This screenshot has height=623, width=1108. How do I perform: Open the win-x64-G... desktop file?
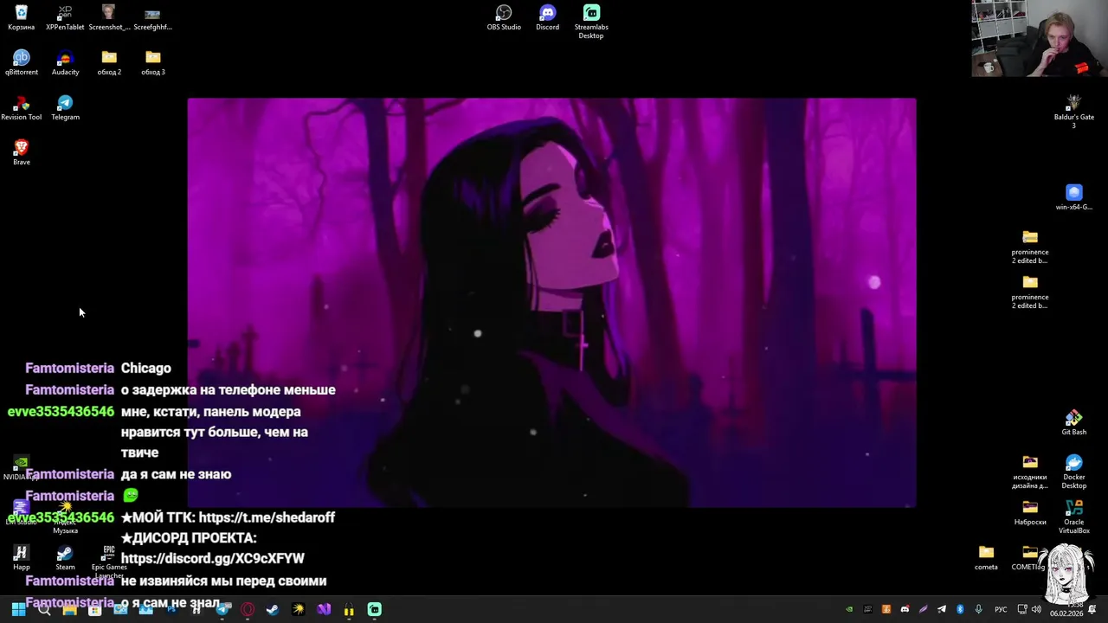(1073, 197)
